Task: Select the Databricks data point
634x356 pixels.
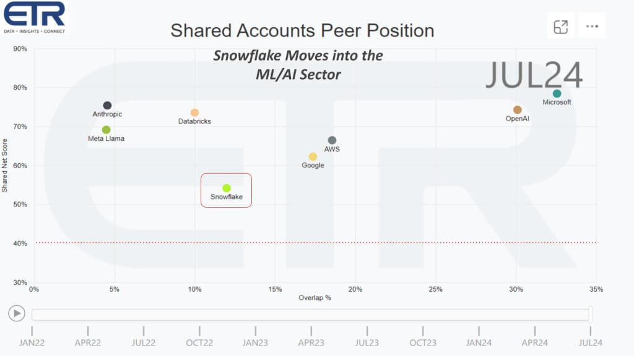Action: point(194,112)
